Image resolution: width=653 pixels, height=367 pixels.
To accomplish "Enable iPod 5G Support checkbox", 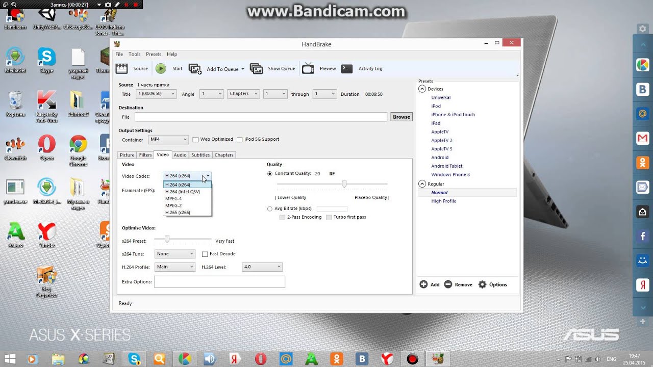I will (239, 140).
